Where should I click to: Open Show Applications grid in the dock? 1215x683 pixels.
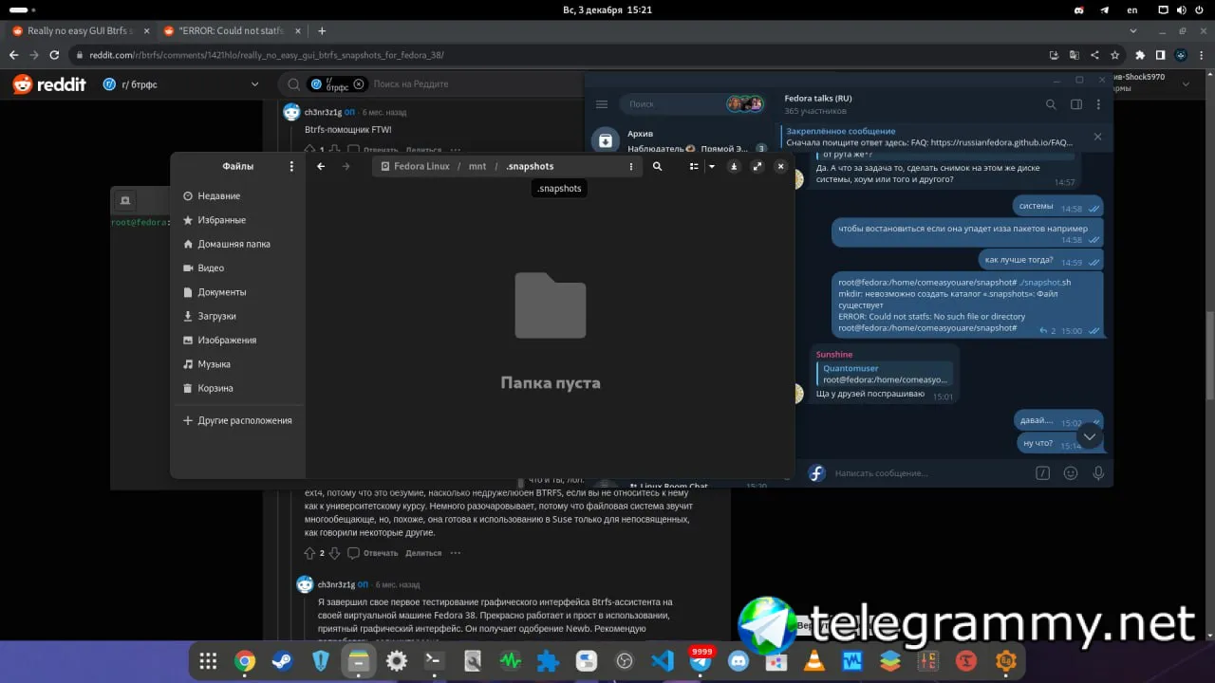[208, 661]
